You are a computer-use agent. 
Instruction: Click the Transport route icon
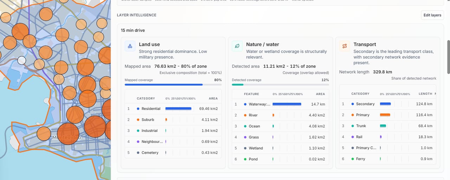click(345, 46)
